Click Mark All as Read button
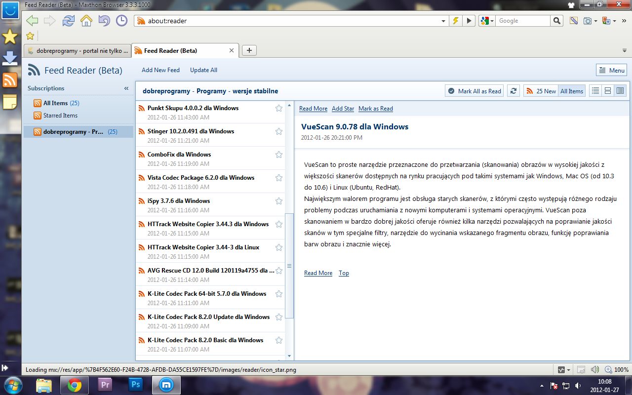Viewport: 632px width, 395px height. pos(474,91)
